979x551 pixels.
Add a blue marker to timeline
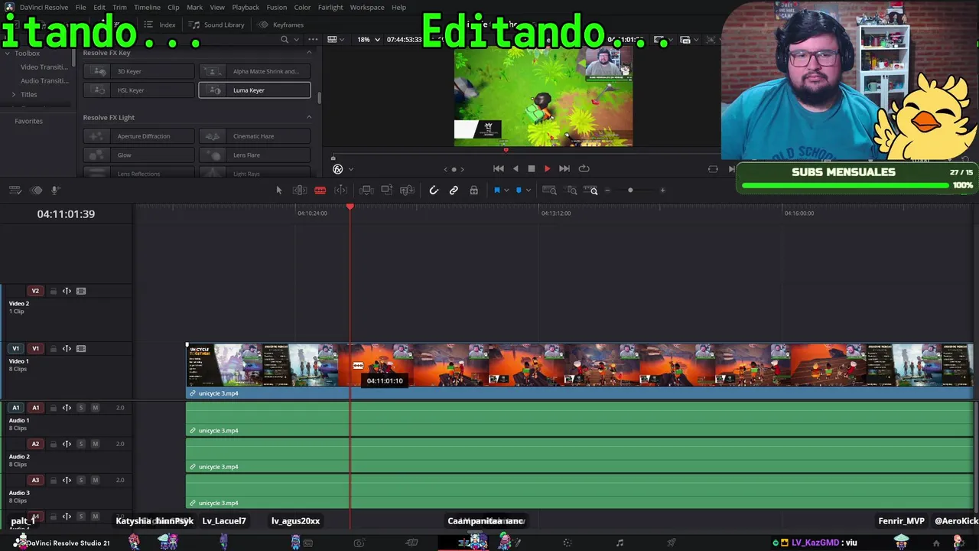click(519, 191)
